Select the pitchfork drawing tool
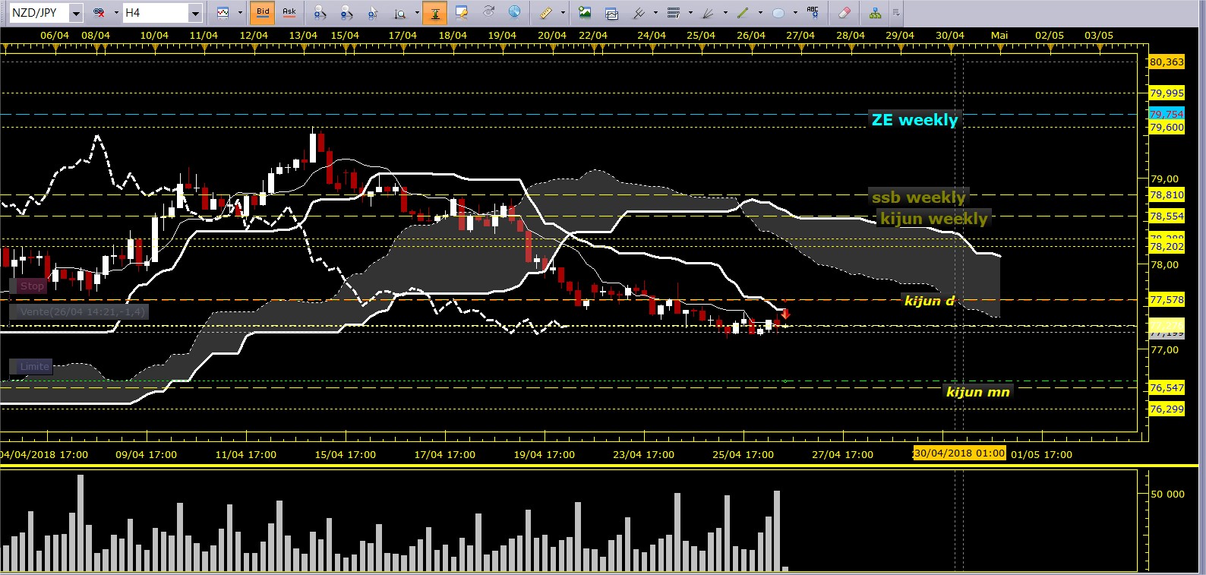 click(x=639, y=13)
